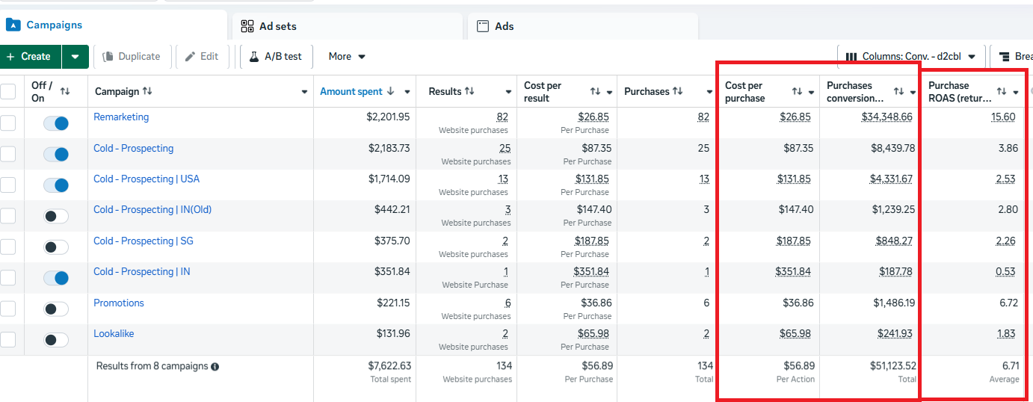The image size is (1033, 402).
Task: Click sort arrows beside Results column header
Action: coord(469,91)
